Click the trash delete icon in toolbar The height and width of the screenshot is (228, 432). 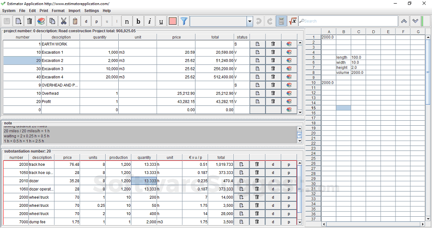click(30, 21)
